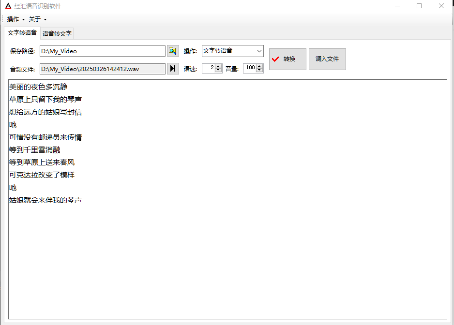Click the lyric line 可惜没有邮递员来传情

45,137
